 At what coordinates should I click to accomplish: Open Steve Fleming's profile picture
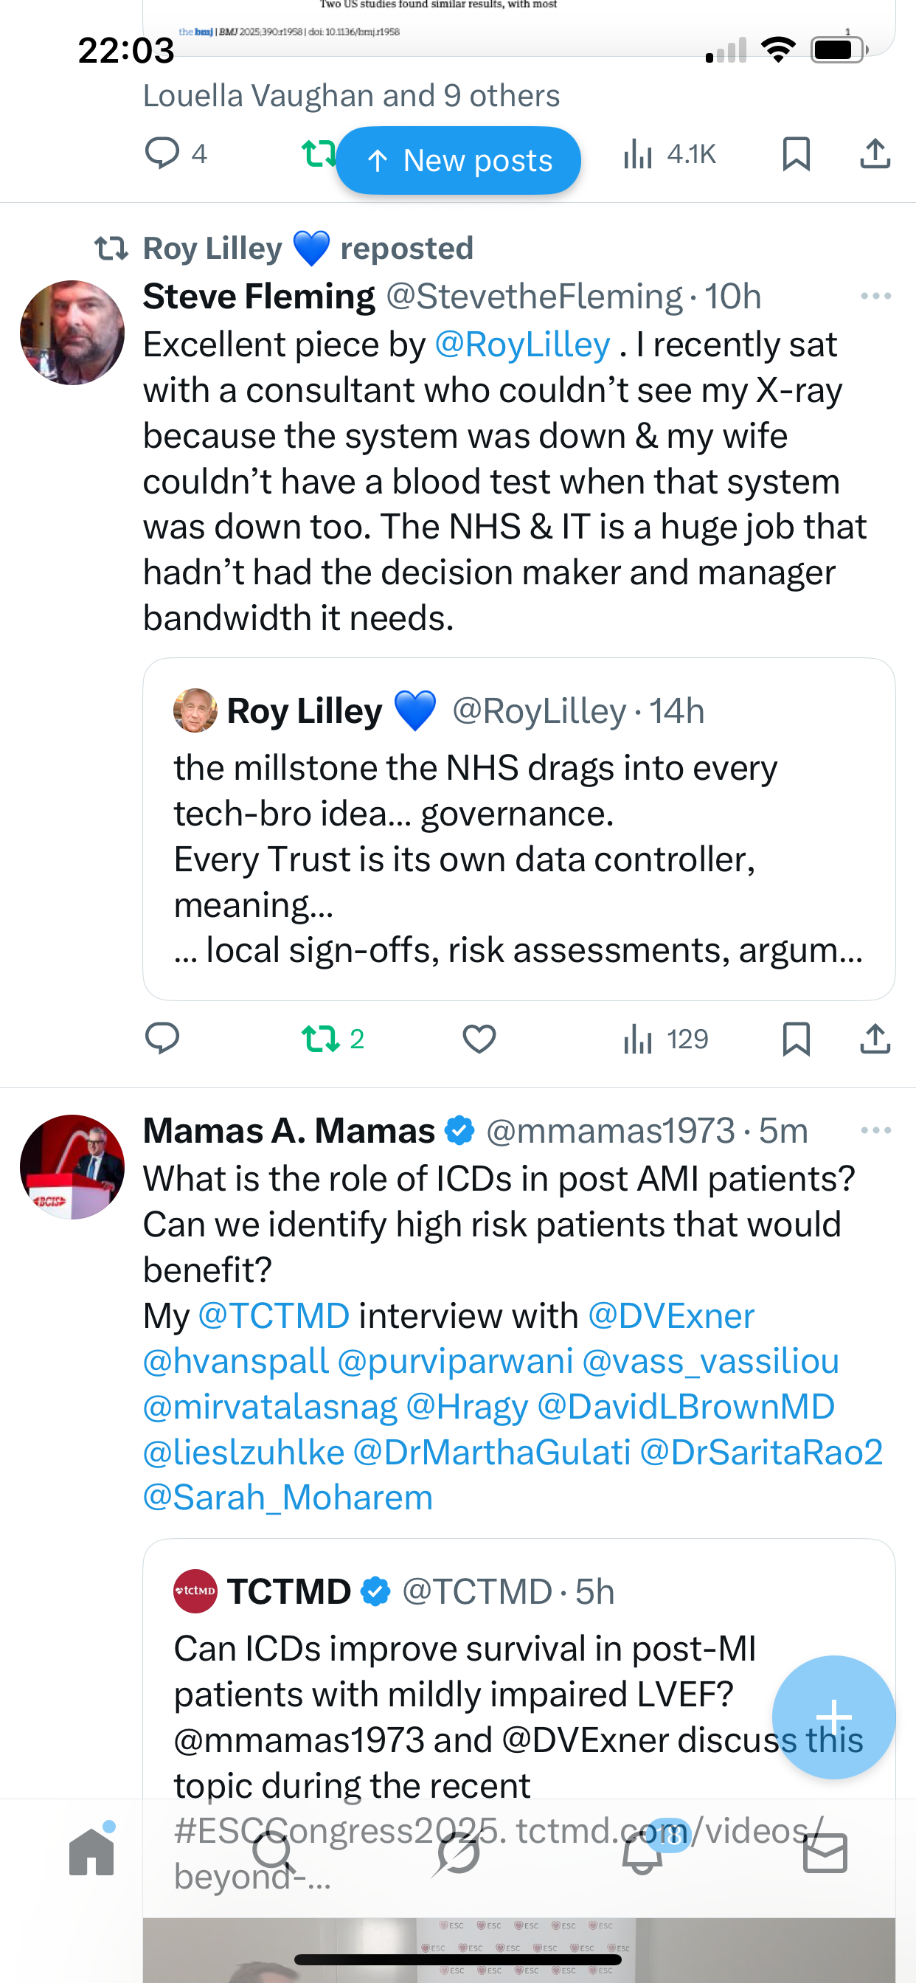coord(72,333)
